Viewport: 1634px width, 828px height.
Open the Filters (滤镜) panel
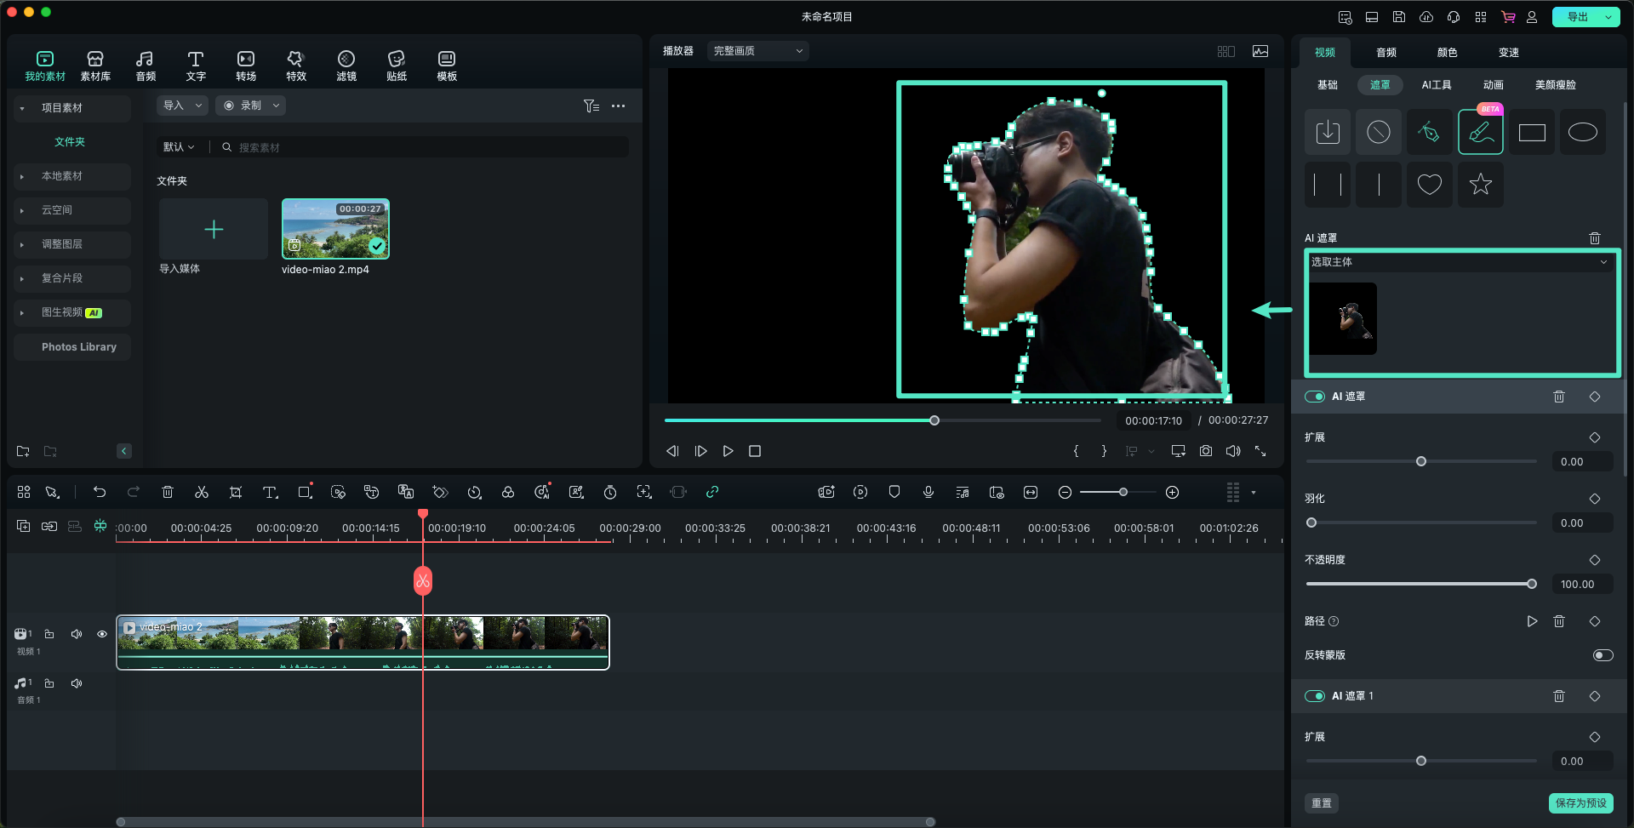click(x=346, y=66)
